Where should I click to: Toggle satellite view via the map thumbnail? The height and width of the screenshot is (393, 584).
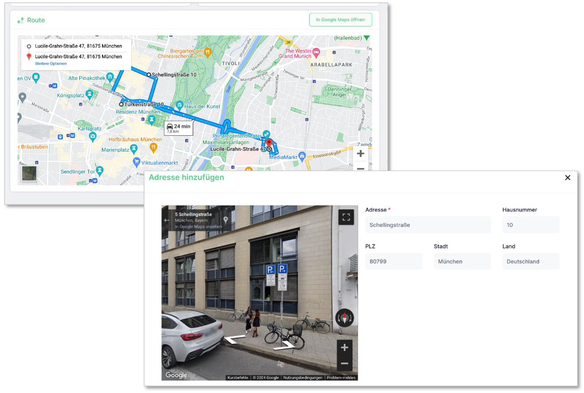click(x=29, y=173)
